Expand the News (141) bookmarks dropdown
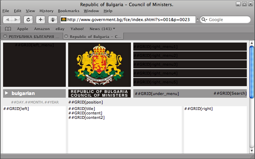This screenshot has width=255, height=159. 114,29
